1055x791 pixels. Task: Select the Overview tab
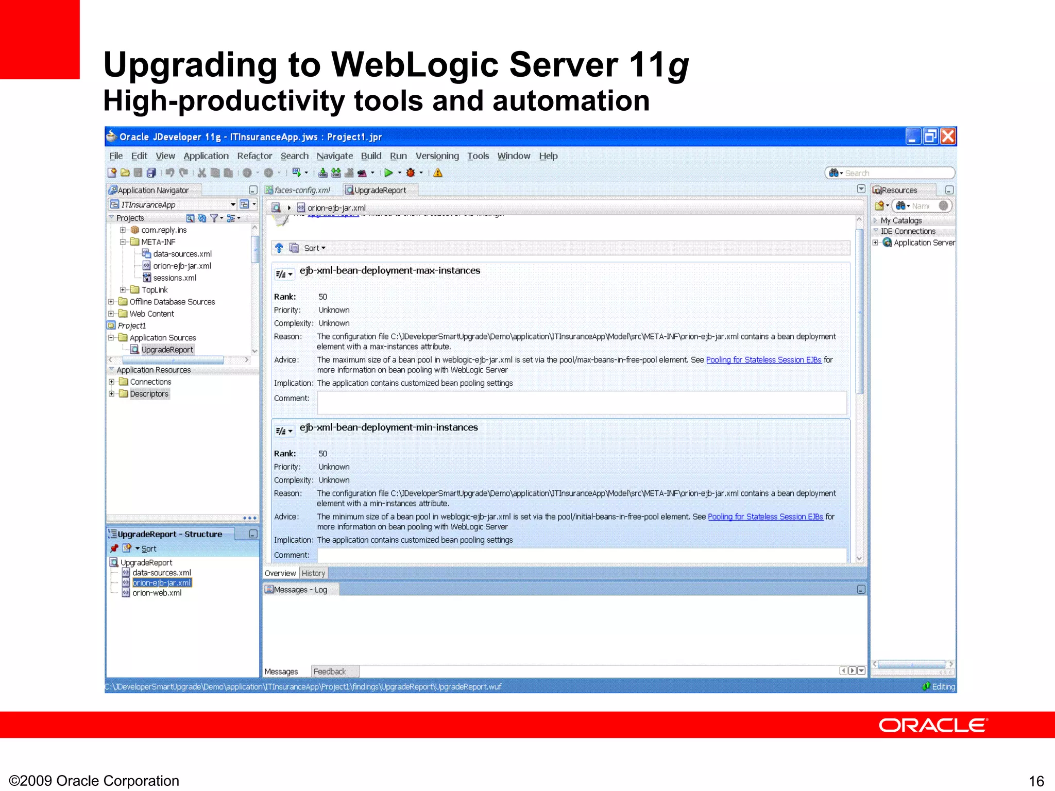pyautogui.click(x=280, y=573)
